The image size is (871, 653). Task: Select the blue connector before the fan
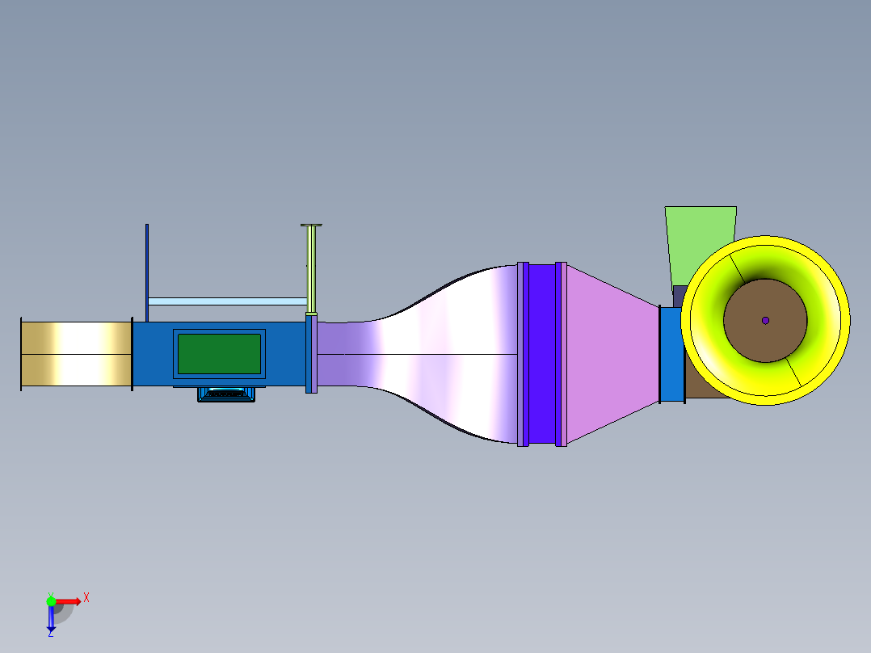click(x=672, y=354)
